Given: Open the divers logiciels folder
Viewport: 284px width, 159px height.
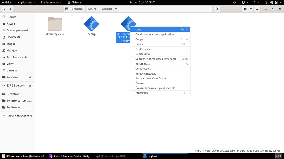Looking at the screenshot, I should pos(55,24).
